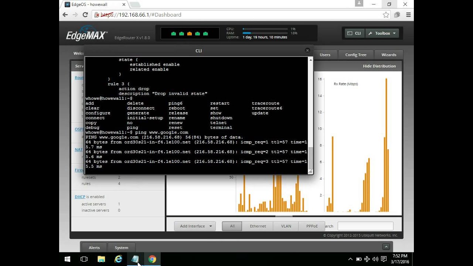Open the System bottom tab
This screenshot has height=266, width=473.
[x=121, y=248]
